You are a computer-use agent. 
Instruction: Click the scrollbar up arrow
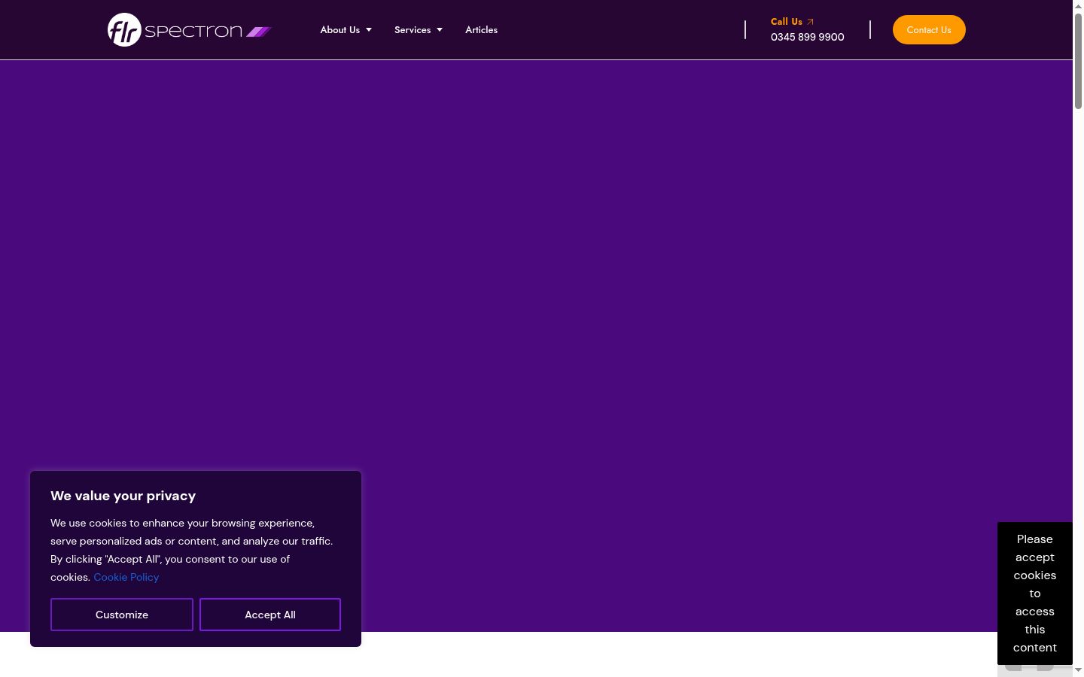pos(1078,6)
